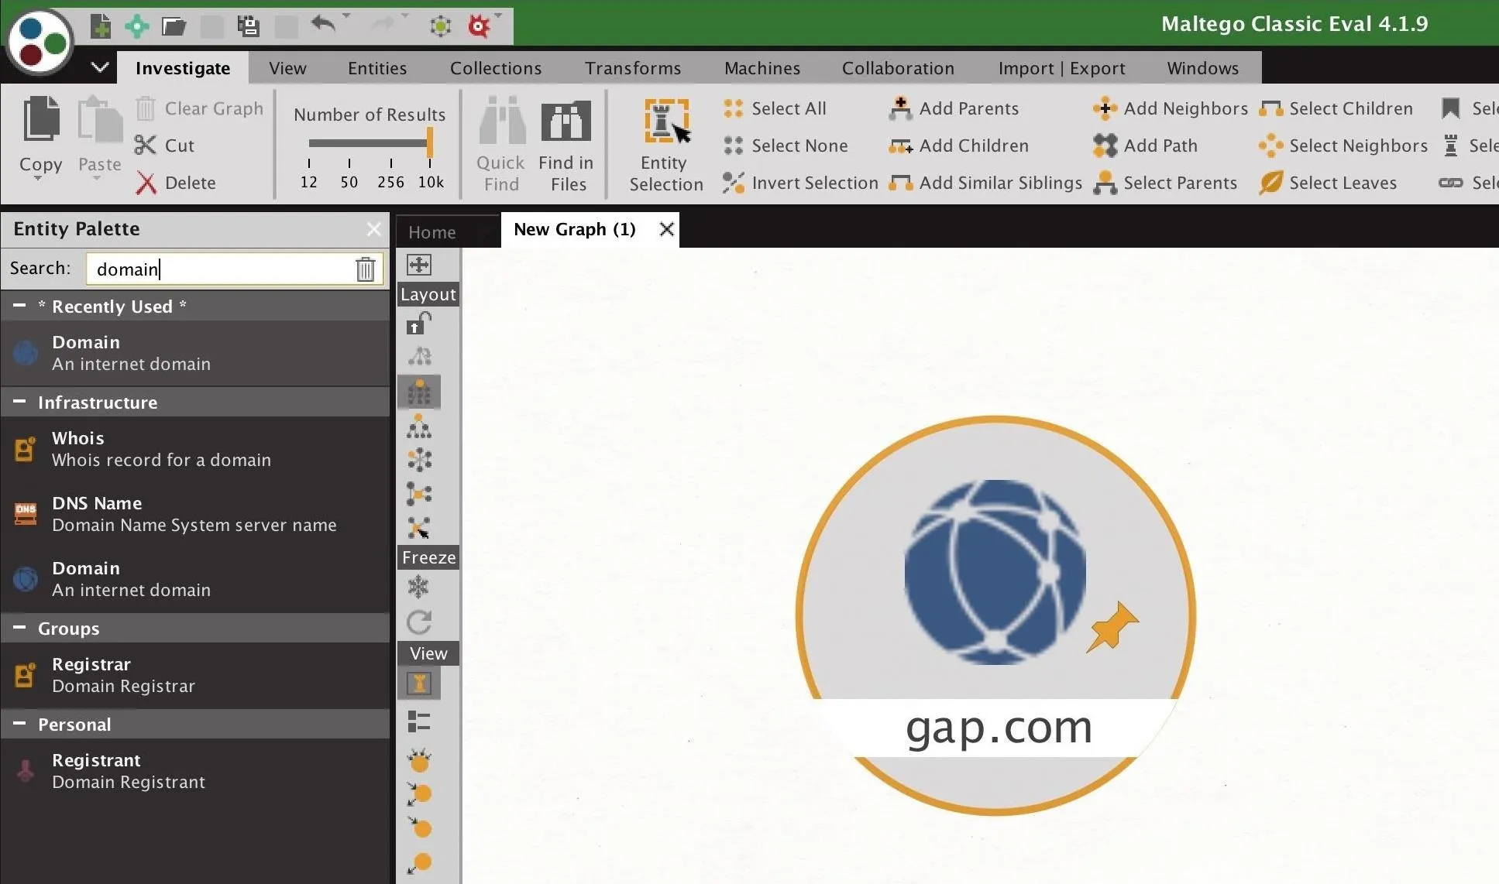Collapse the Recently Used section

tap(19, 306)
